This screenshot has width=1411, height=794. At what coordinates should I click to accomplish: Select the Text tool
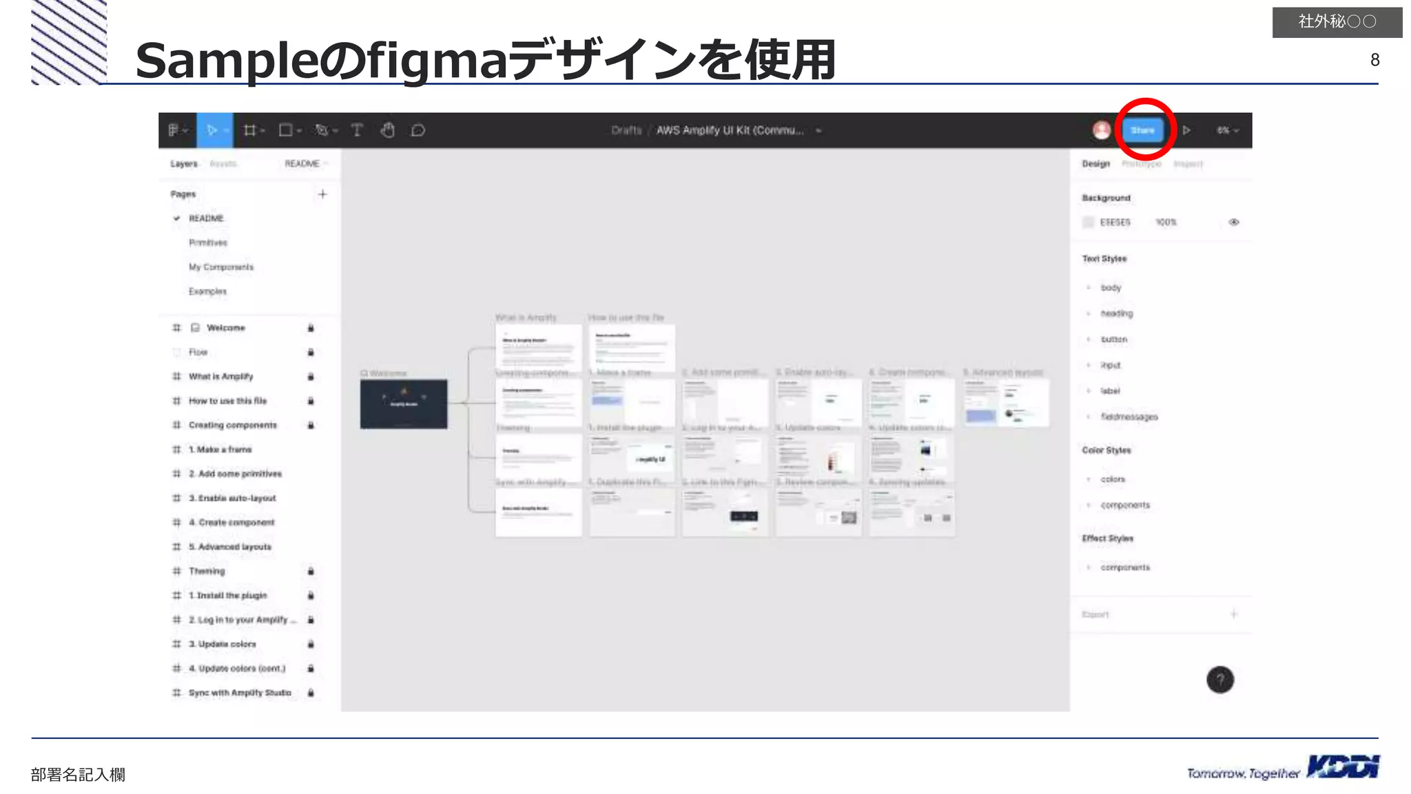tap(357, 130)
